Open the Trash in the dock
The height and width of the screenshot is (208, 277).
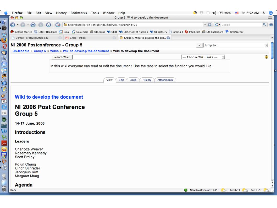coord(4,189)
